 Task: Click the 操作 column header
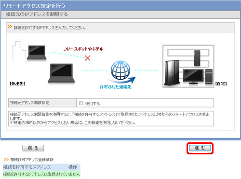click(73, 167)
